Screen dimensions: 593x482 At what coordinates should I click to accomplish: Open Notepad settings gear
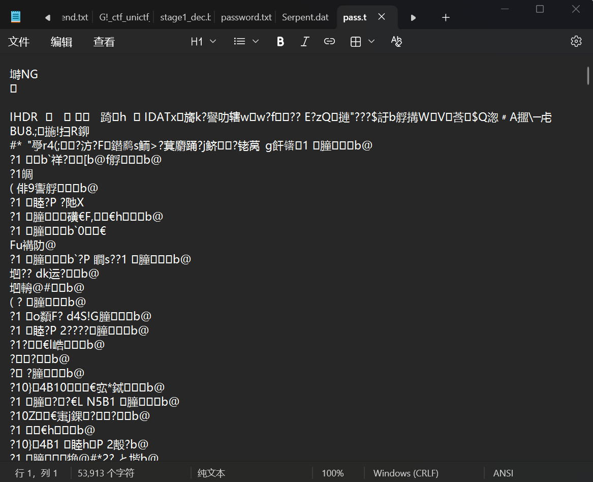pyautogui.click(x=576, y=42)
